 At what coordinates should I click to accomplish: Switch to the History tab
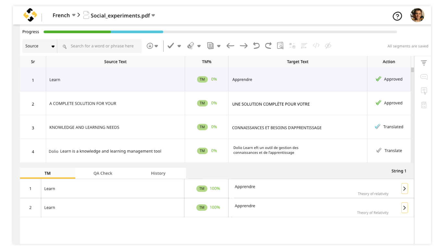coord(158,173)
